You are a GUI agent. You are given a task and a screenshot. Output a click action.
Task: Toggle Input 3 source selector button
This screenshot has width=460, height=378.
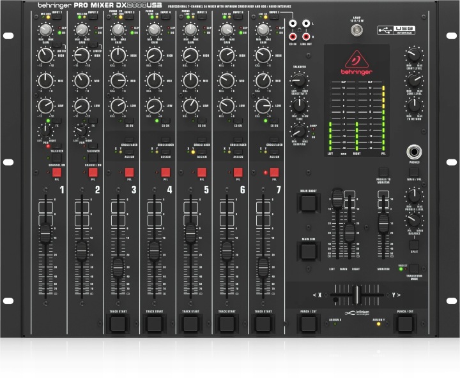(x=129, y=17)
